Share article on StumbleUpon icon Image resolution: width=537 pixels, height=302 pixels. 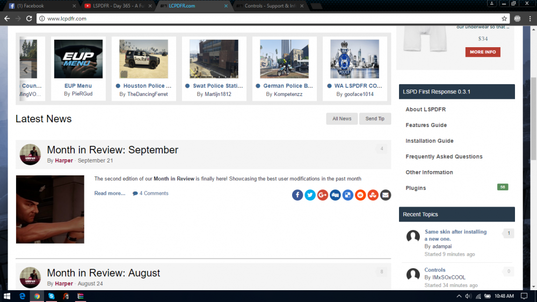[x=373, y=195]
